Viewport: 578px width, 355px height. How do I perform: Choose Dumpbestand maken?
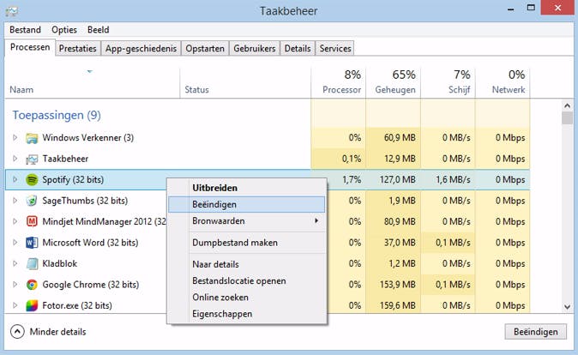pos(247,243)
